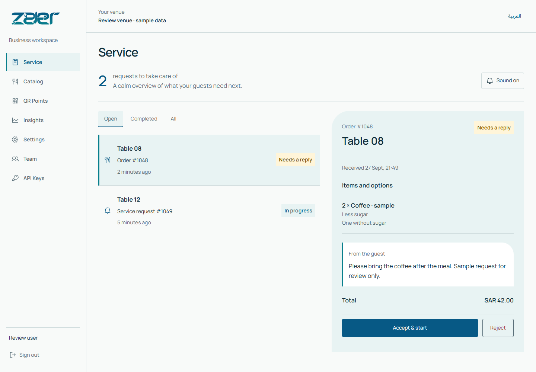The width and height of the screenshot is (536, 372).
Task: Click 'Service request #1049' text
Action: (145, 211)
